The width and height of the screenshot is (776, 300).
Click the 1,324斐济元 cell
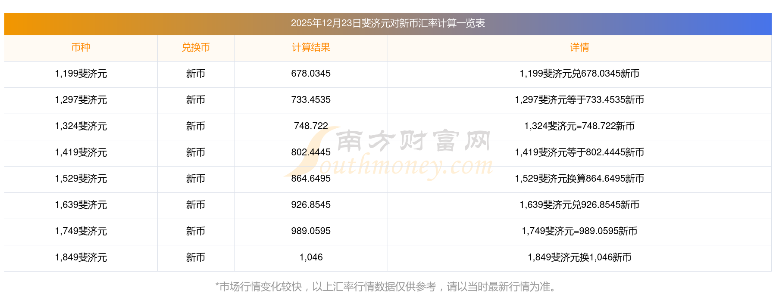(81, 126)
